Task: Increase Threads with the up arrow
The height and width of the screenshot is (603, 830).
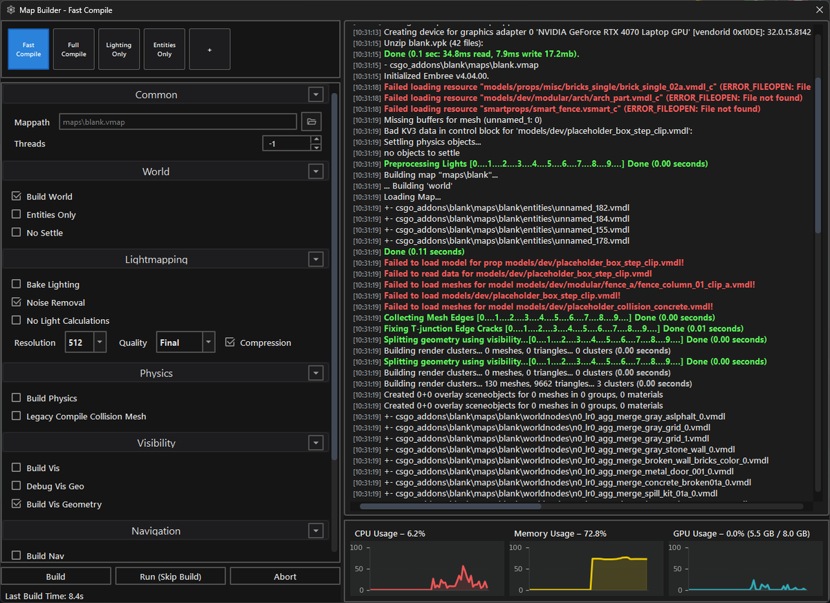Action: [317, 140]
